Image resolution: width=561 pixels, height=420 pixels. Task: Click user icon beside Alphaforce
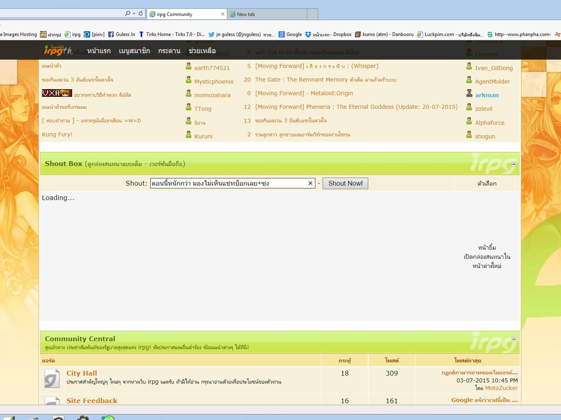coord(469,121)
